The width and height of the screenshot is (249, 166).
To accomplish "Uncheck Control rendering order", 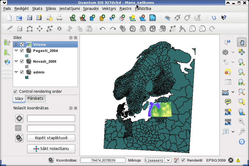I will click(x=15, y=92).
